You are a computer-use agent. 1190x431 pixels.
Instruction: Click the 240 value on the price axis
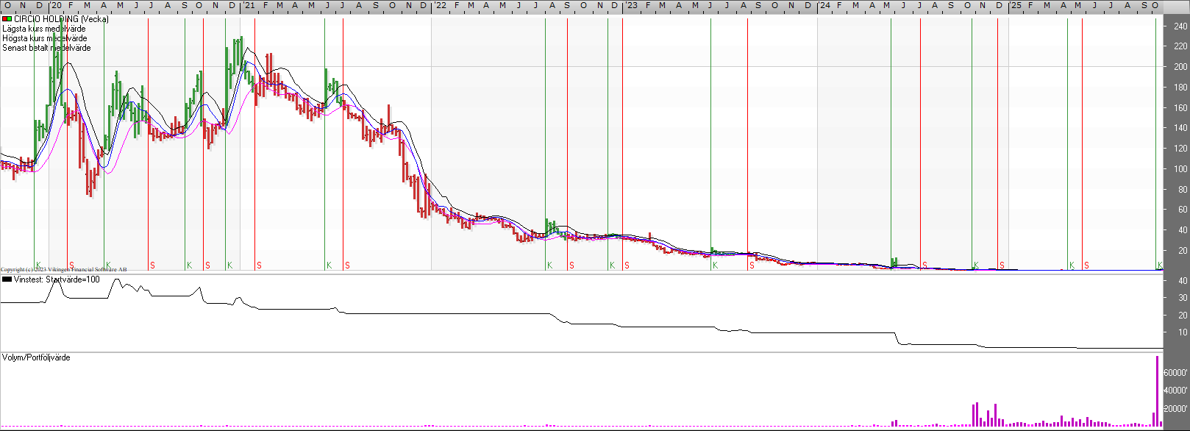pos(1180,26)
